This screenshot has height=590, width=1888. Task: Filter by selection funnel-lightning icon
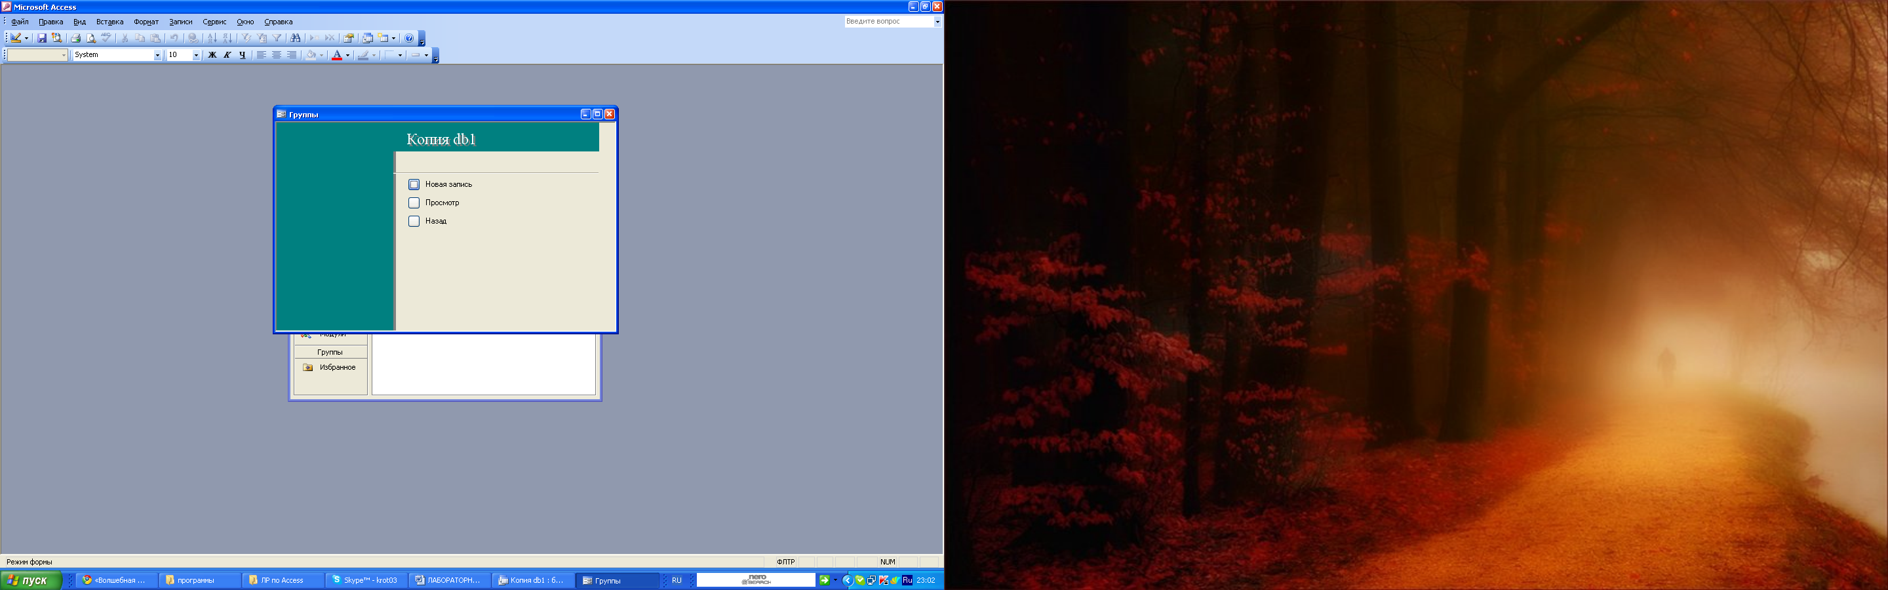(x=247, y=38)
